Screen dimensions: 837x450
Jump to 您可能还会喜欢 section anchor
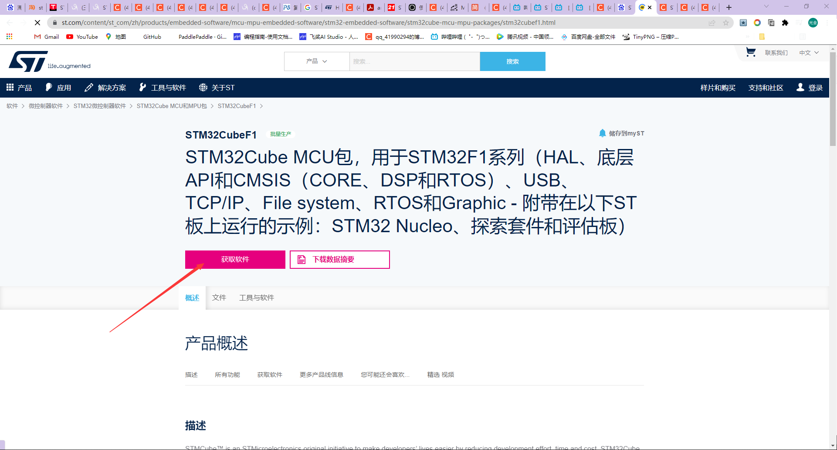click(385, 375)
